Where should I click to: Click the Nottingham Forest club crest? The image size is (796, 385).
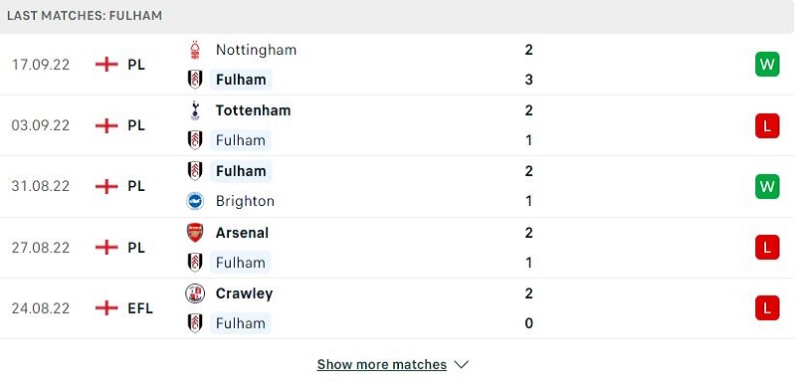195,50
